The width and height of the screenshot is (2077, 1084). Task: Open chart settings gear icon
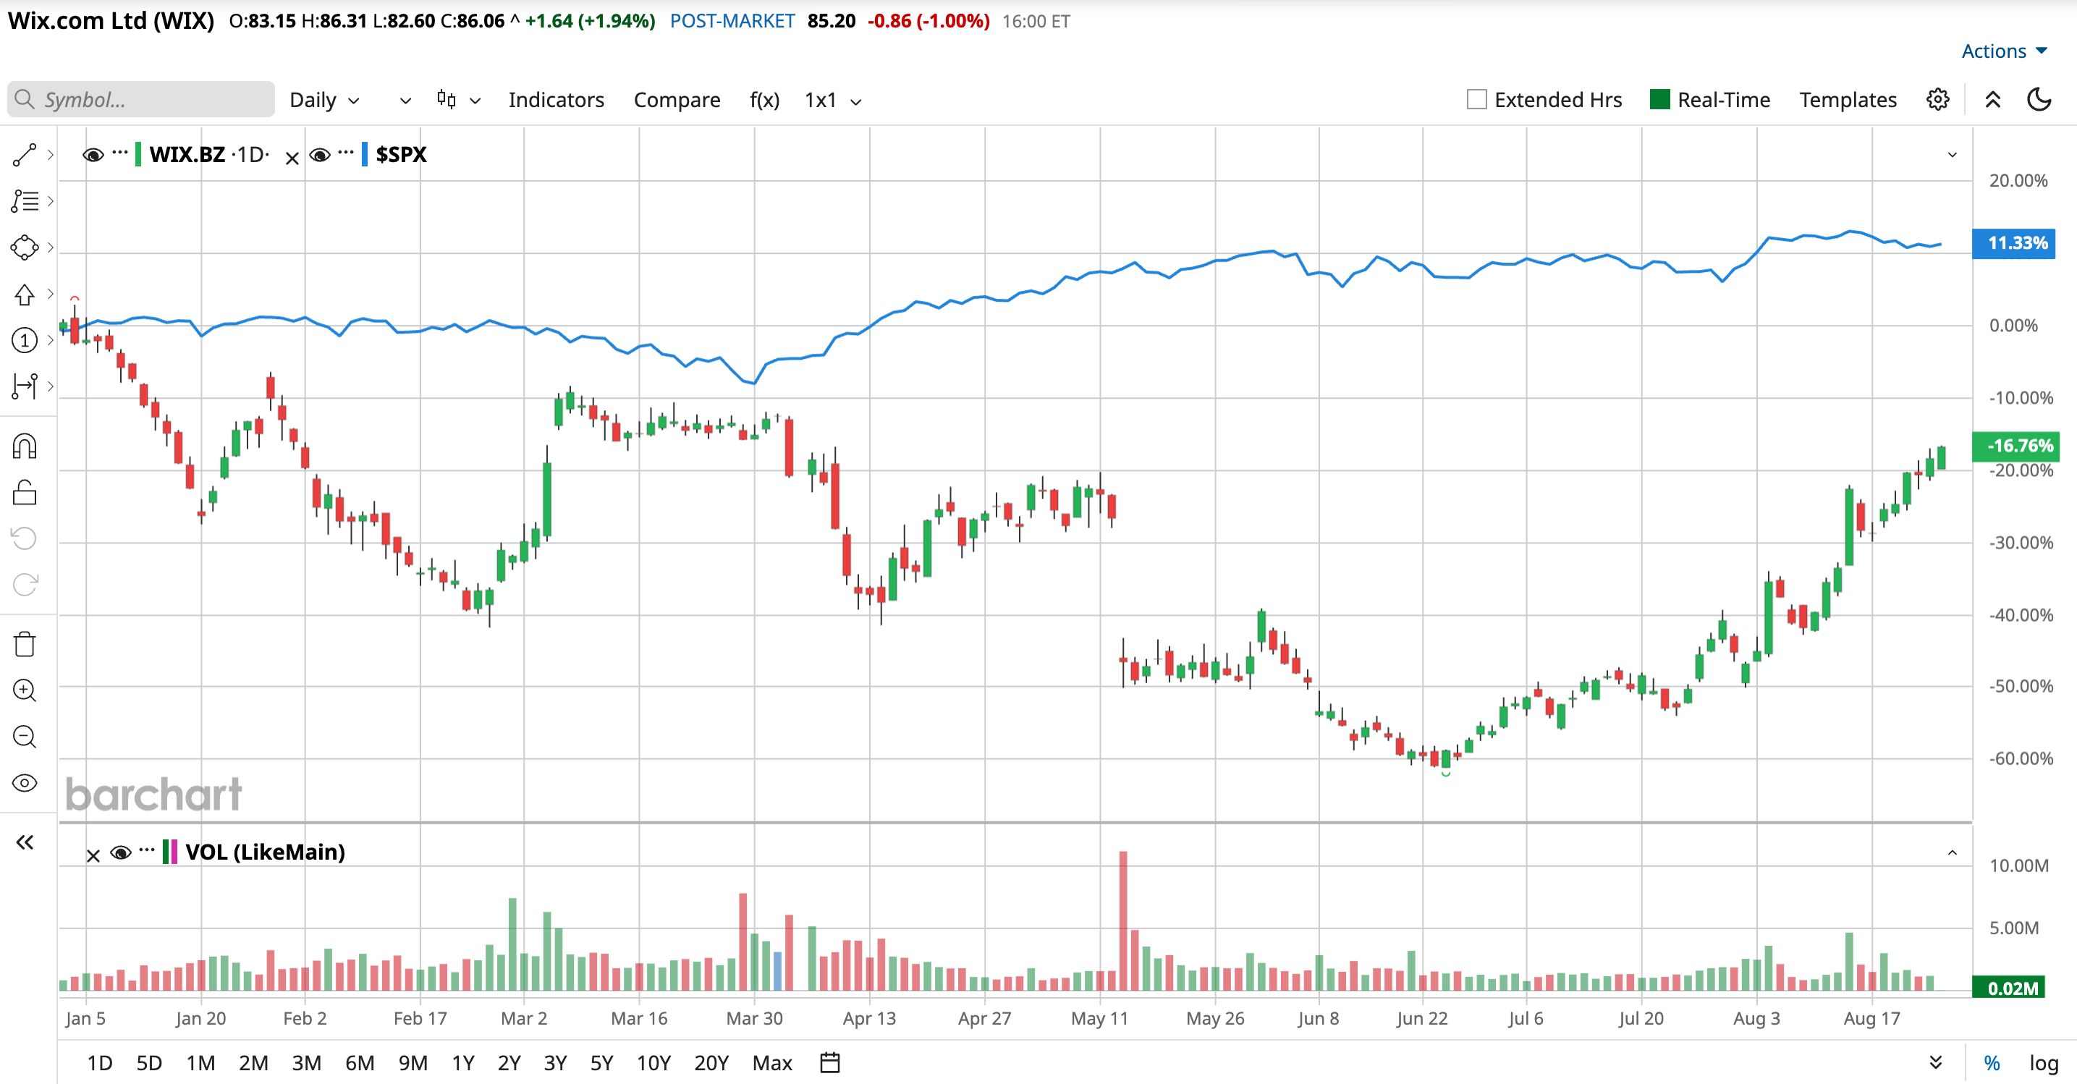(x=1937, y=99)
